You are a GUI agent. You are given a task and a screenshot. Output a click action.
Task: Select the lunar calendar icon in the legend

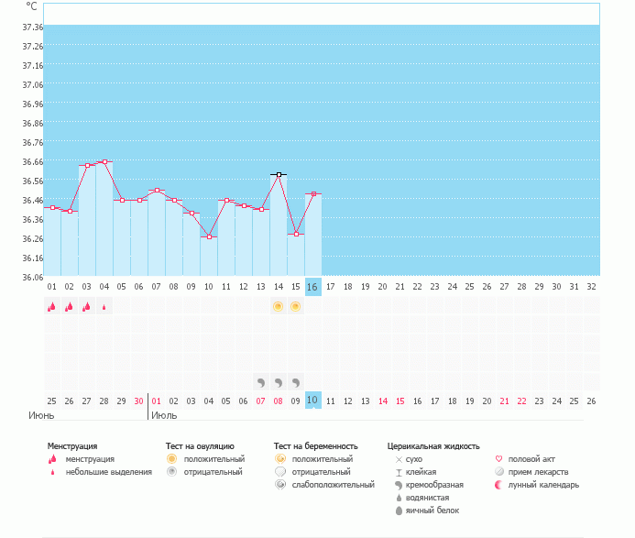[499, 485]
